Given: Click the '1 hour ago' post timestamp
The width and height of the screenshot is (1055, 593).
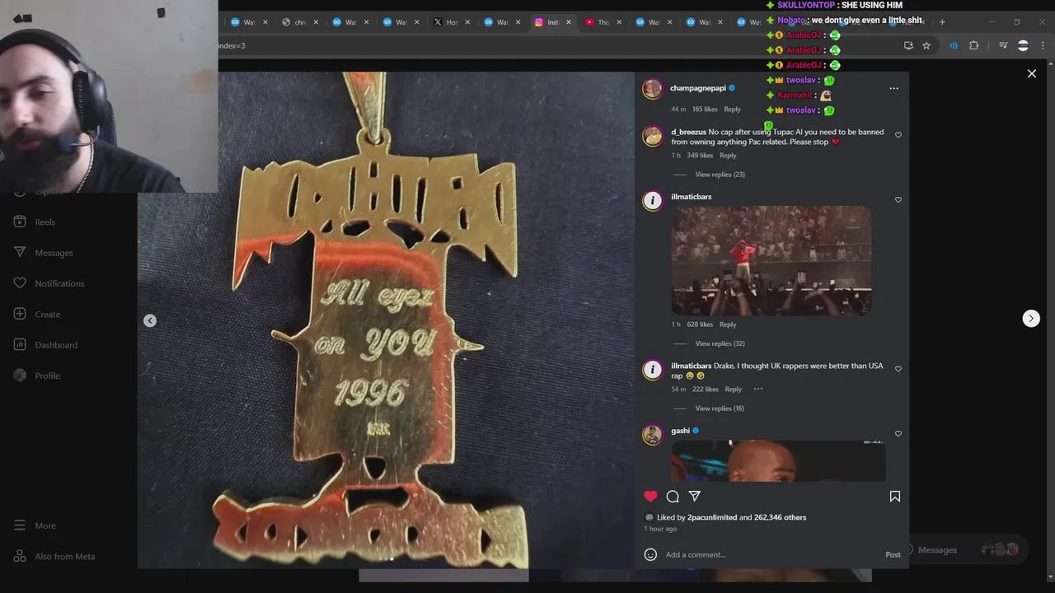Looking at the screenshot, I should click(x=660, y=529).
